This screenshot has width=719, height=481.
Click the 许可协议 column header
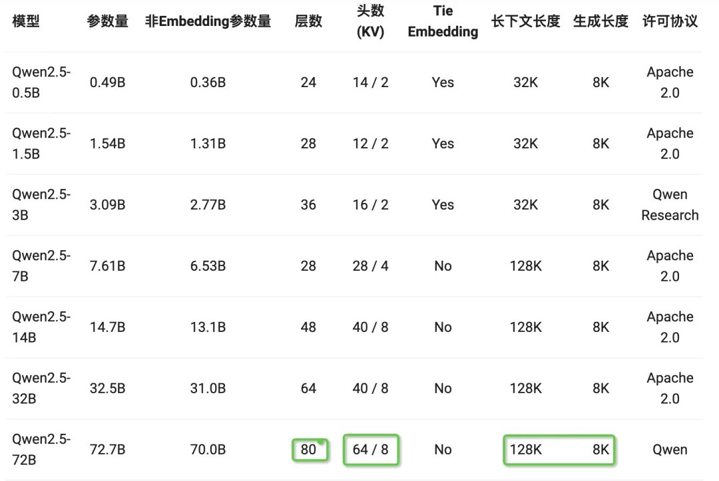tap(670, 21)
